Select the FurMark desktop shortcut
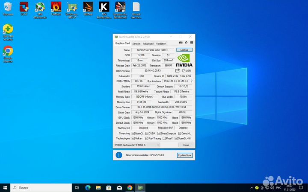This screenshot has width=308, height=192. [x=56, y=9]
